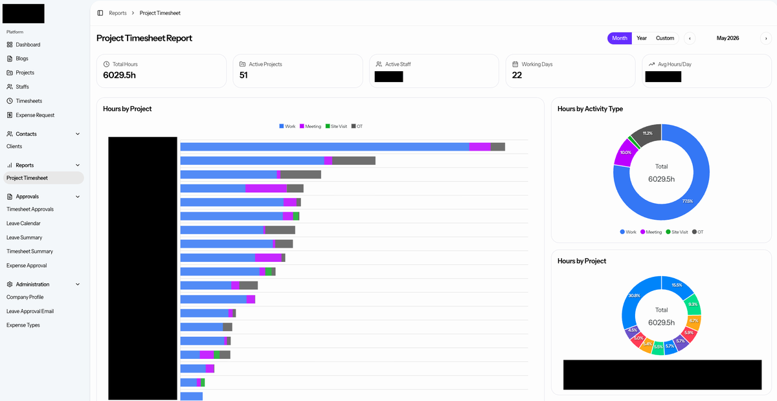Click the 10.0% Meeting donut segment
Viewport: 777px width, 401px height.
pos(625,153)
